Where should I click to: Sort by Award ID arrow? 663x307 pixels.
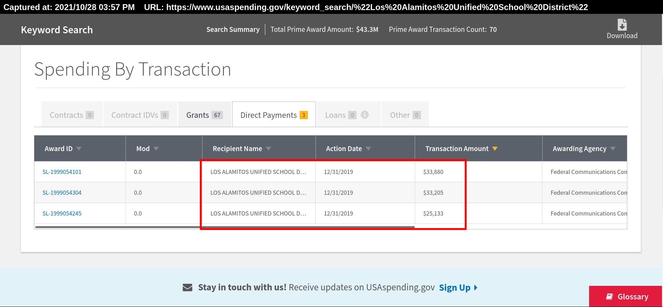[x=79, y=149]
